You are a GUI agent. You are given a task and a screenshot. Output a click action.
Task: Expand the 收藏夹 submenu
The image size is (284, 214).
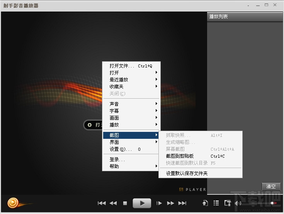(131, 87)
